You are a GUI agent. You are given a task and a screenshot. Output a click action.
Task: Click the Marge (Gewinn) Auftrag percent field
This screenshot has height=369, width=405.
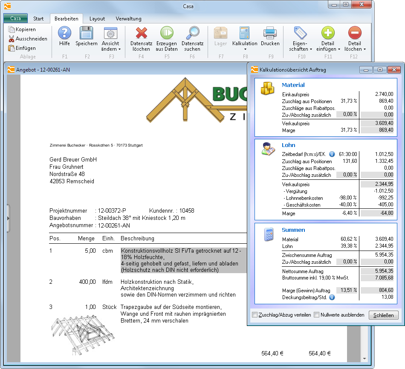347,290
